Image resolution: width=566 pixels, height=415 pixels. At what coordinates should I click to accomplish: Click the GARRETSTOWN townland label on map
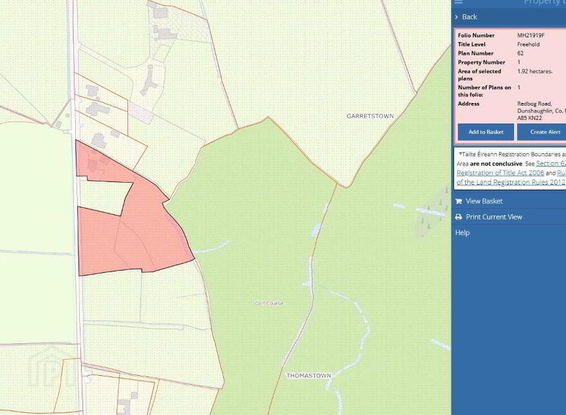point(370,116)
